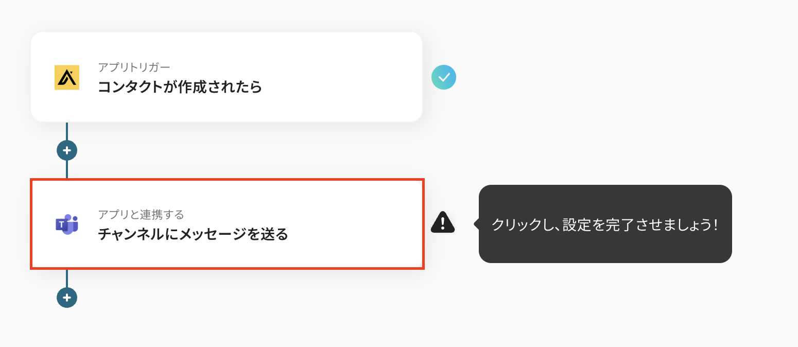
Task: Add a step between the two cards
Action: 67,150
